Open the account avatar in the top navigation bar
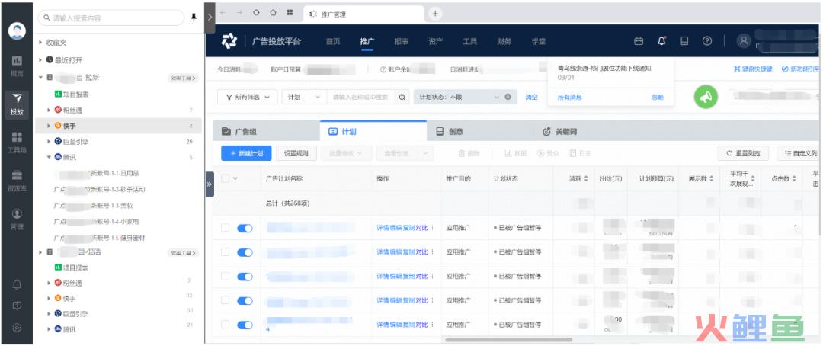823x346 pixels. pyautogui.click(x=744, y=41)
